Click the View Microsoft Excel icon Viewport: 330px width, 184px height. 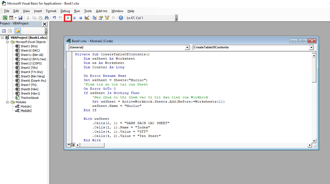tap(5, 18)
